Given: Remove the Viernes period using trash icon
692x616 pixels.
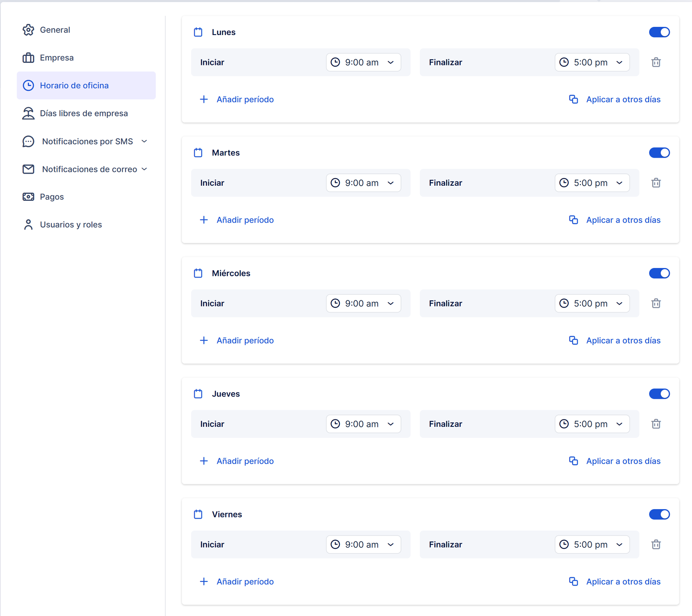Looking at the screenshot, I should point(656,545).
